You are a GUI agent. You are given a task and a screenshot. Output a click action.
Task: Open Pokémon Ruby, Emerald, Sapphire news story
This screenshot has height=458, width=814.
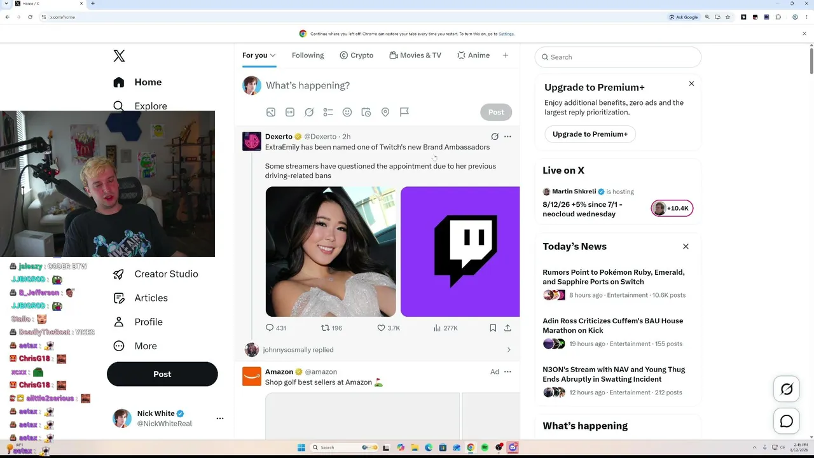614,277
